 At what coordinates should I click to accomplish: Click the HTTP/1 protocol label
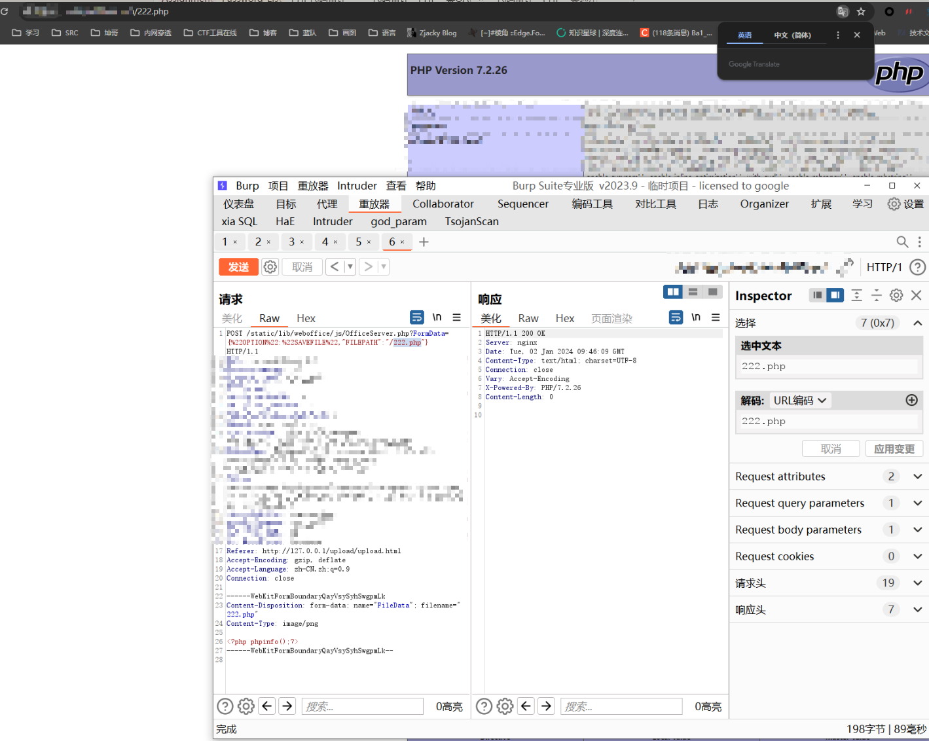point(884,267)
